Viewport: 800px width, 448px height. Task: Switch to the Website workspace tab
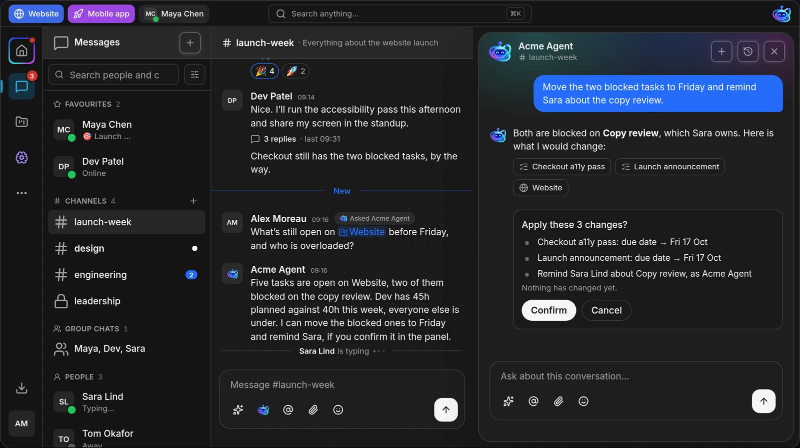(x=36, y=14)
